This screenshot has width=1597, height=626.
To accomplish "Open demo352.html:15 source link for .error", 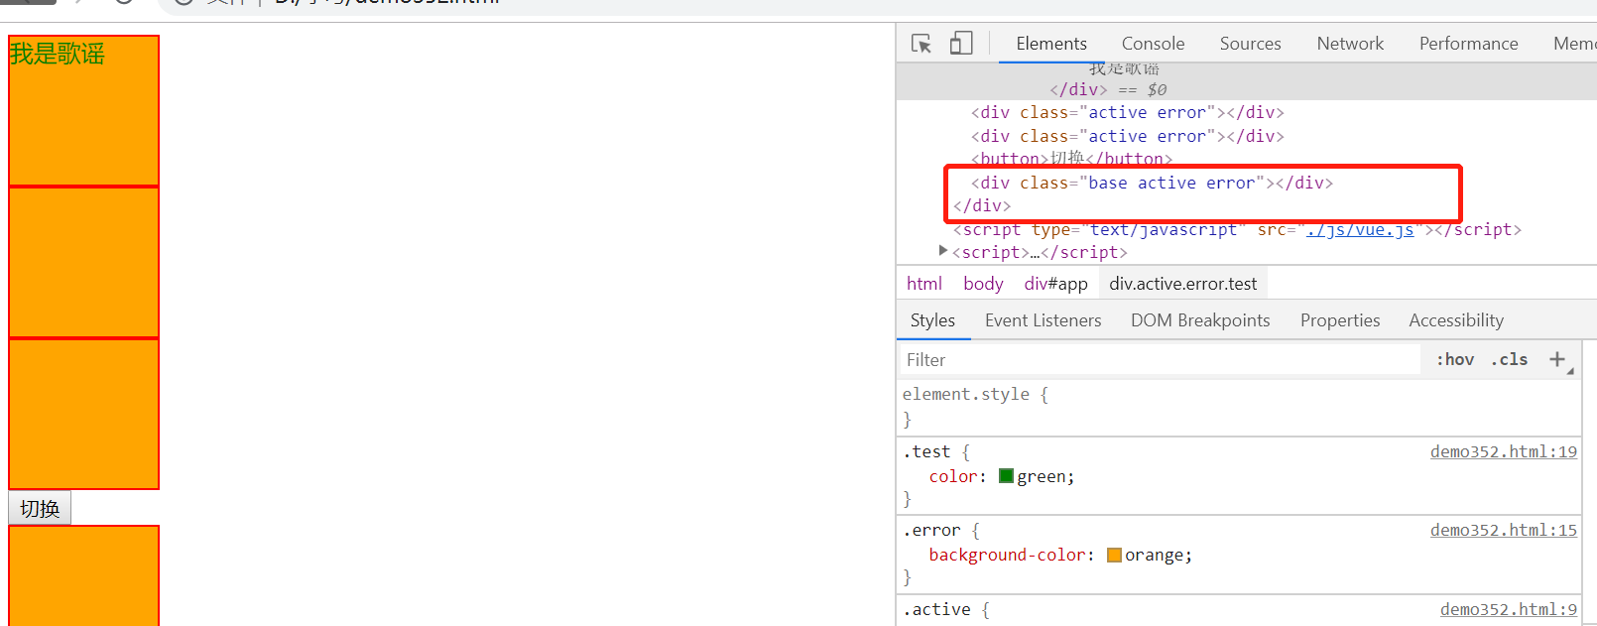I will pos(1503,530).
